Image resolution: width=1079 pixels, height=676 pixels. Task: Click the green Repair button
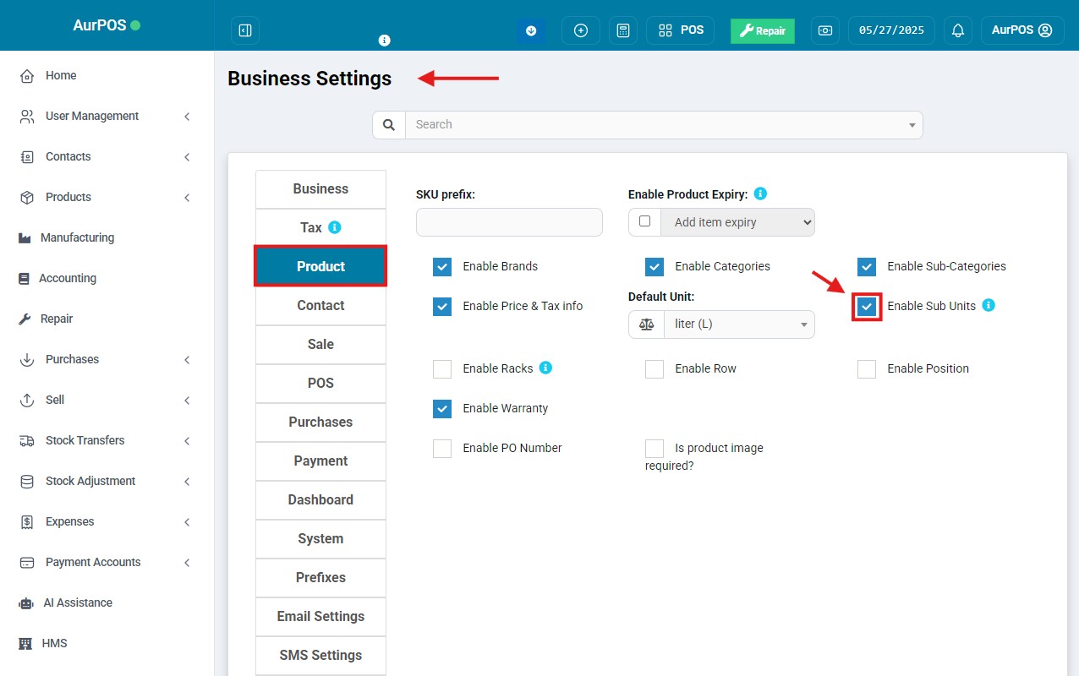[x=763, y=30]
